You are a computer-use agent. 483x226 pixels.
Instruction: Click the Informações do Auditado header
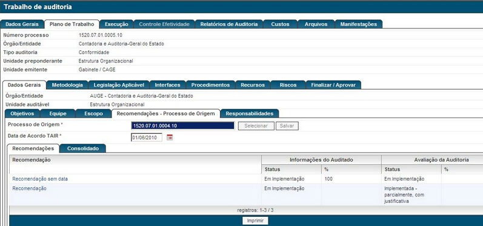[x=321, y=160]
